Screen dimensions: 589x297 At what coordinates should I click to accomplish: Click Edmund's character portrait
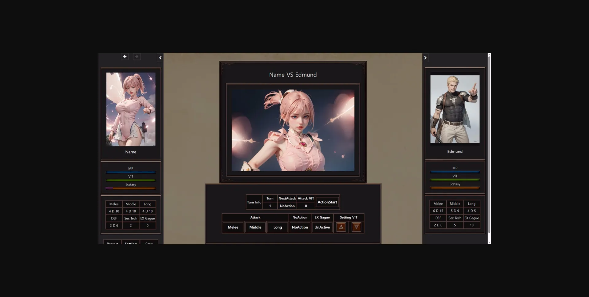455,109
